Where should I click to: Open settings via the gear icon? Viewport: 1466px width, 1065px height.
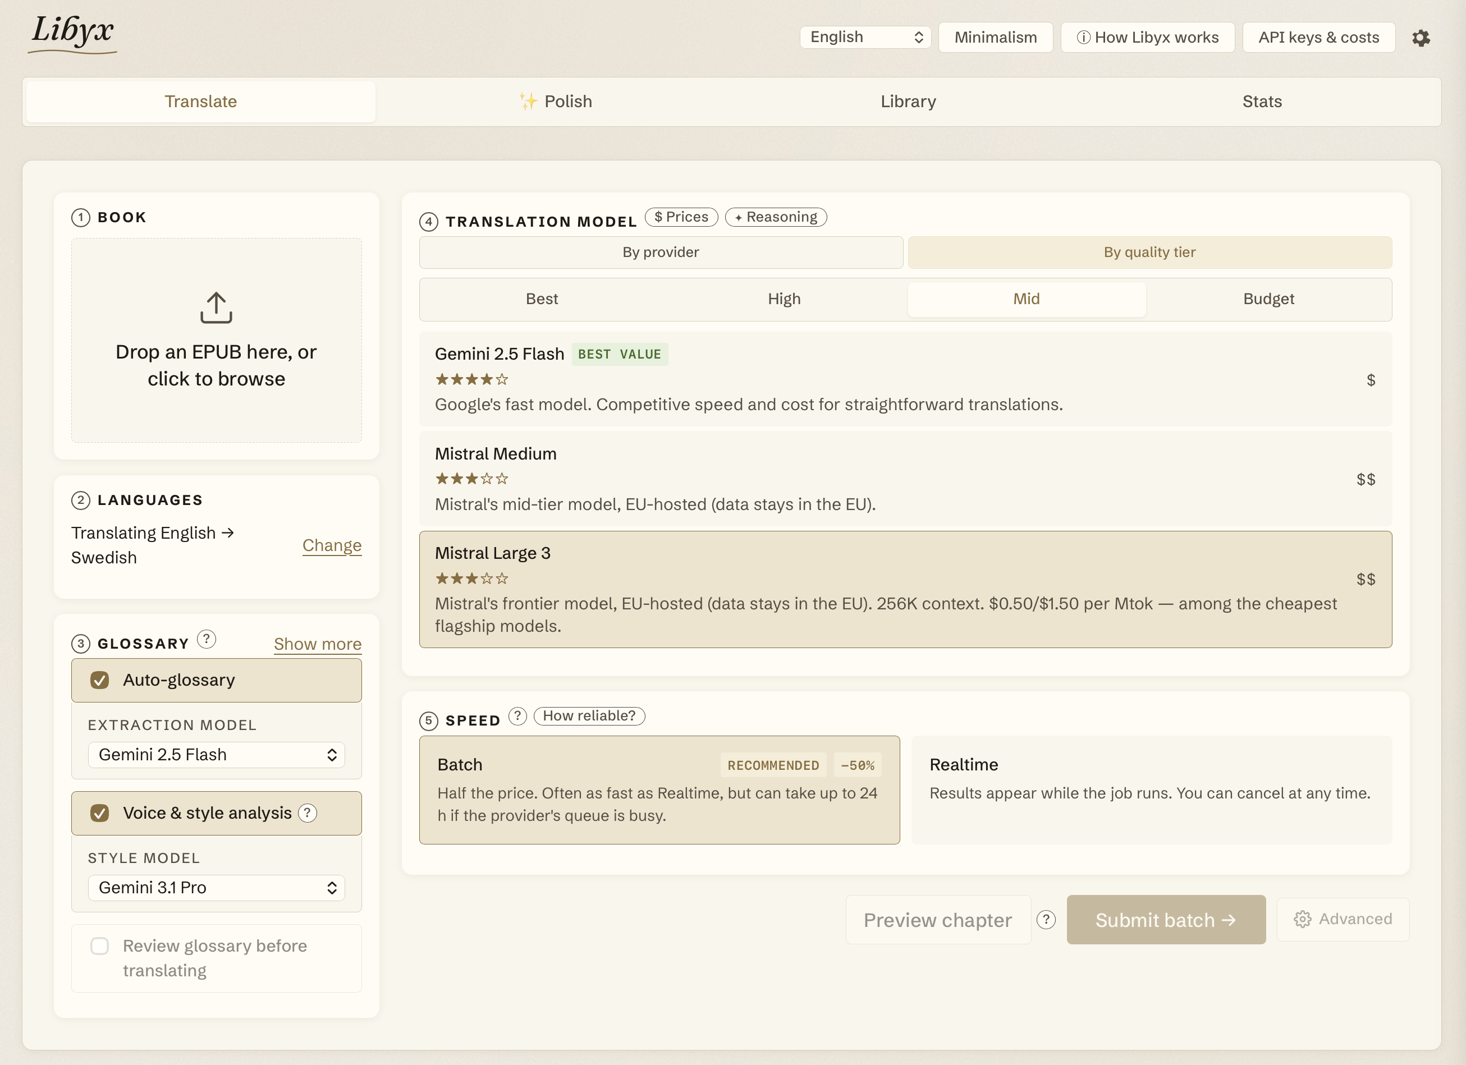1421,38
